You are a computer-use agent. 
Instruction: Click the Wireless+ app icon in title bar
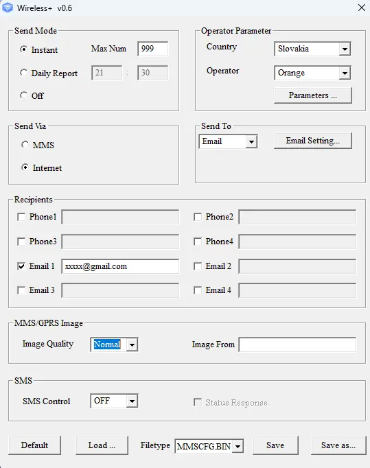pos(8,8)
